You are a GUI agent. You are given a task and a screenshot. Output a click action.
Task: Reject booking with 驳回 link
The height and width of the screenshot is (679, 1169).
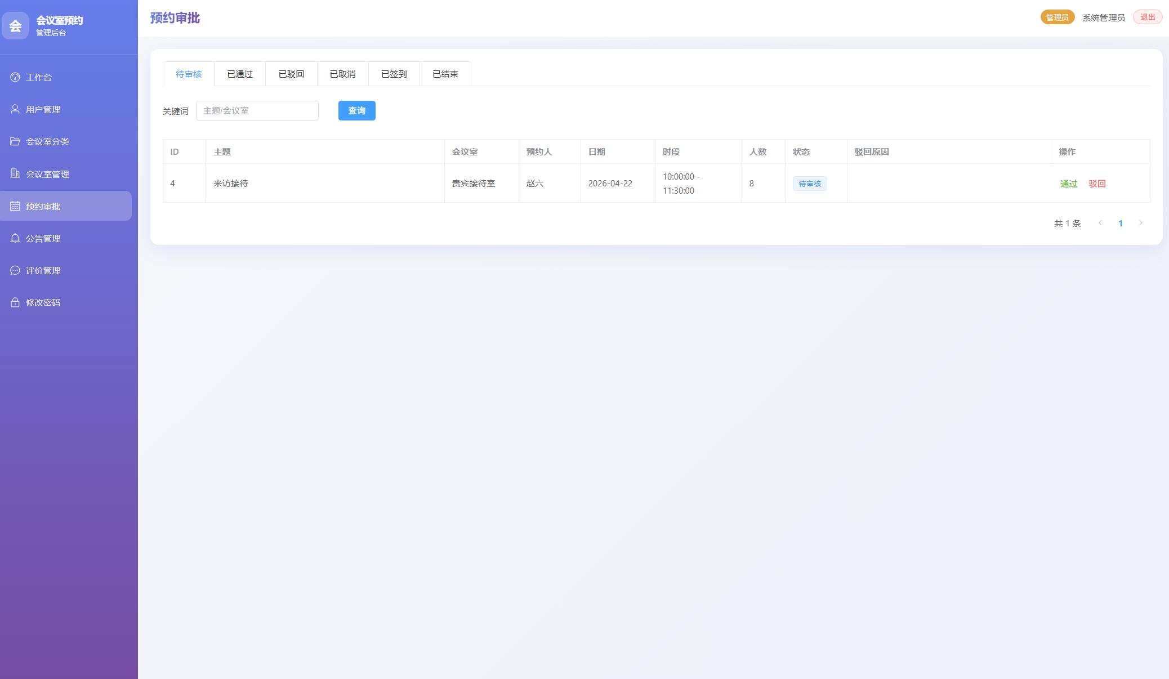tap(1097, 184)
